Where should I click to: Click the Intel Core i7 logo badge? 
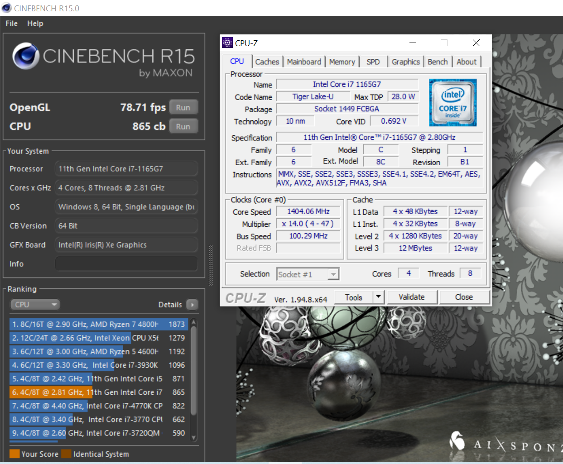pyautogui.click(x=452, y=103)
